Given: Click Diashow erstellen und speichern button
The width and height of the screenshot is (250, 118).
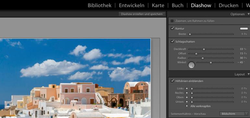Looking at the screenshot, I should coord(142,14).
